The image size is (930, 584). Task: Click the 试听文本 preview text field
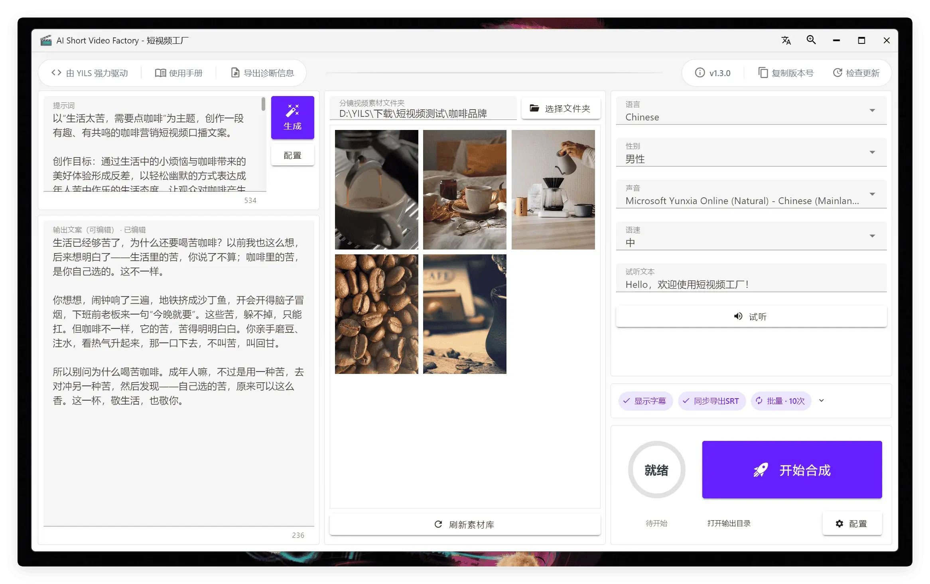point(751,278)
